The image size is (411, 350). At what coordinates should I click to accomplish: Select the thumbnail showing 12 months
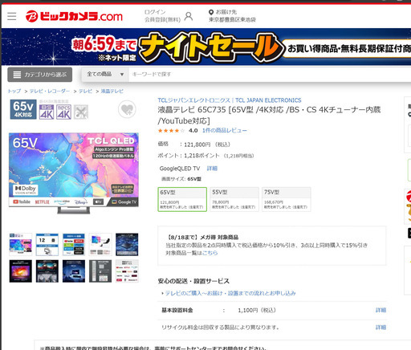click(47, 244)
